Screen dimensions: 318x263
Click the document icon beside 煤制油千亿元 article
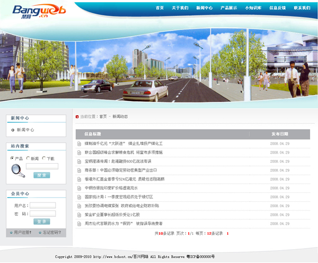coord(79,143)
